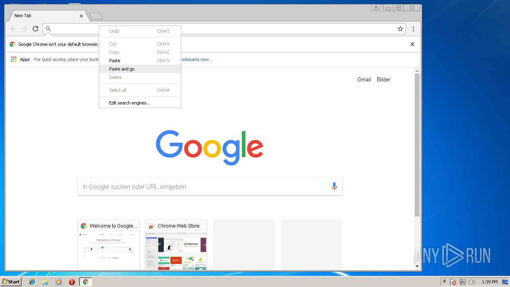Click the Google search input box
510x287 pixels.
tap(210, 187)
